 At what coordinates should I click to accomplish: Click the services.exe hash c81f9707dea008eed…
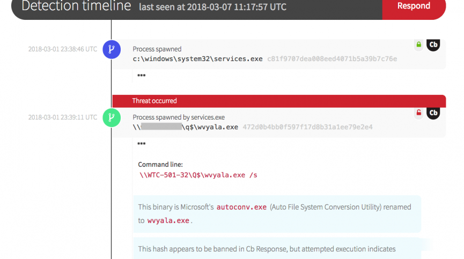coord(332,58)
